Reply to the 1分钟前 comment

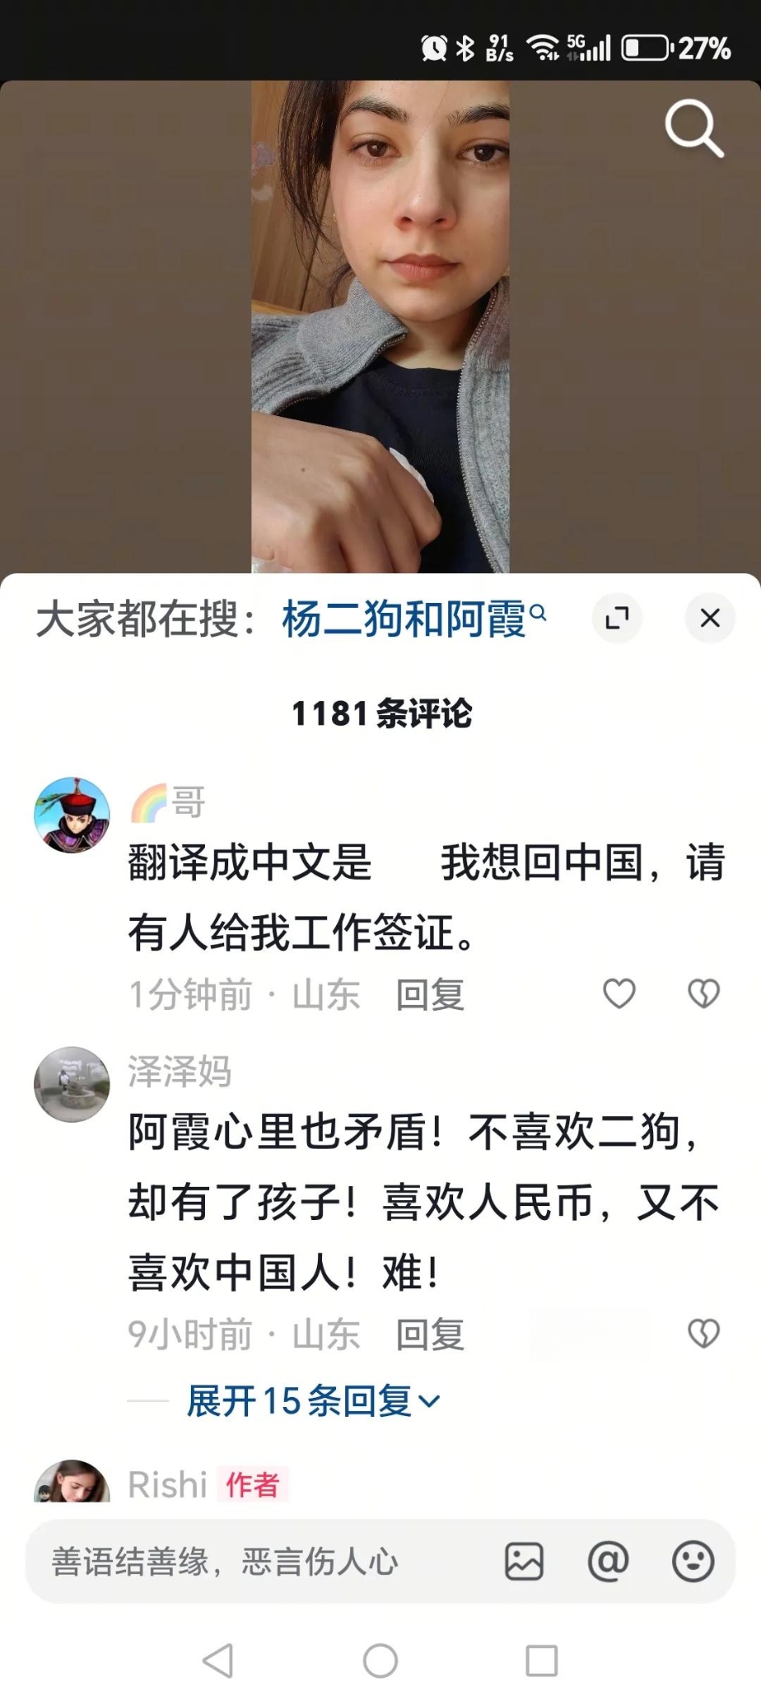430,994
